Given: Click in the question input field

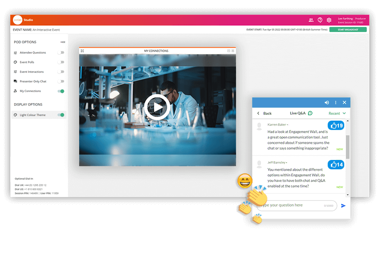Looking at the screenshot, I should click(x=297, y=206).
